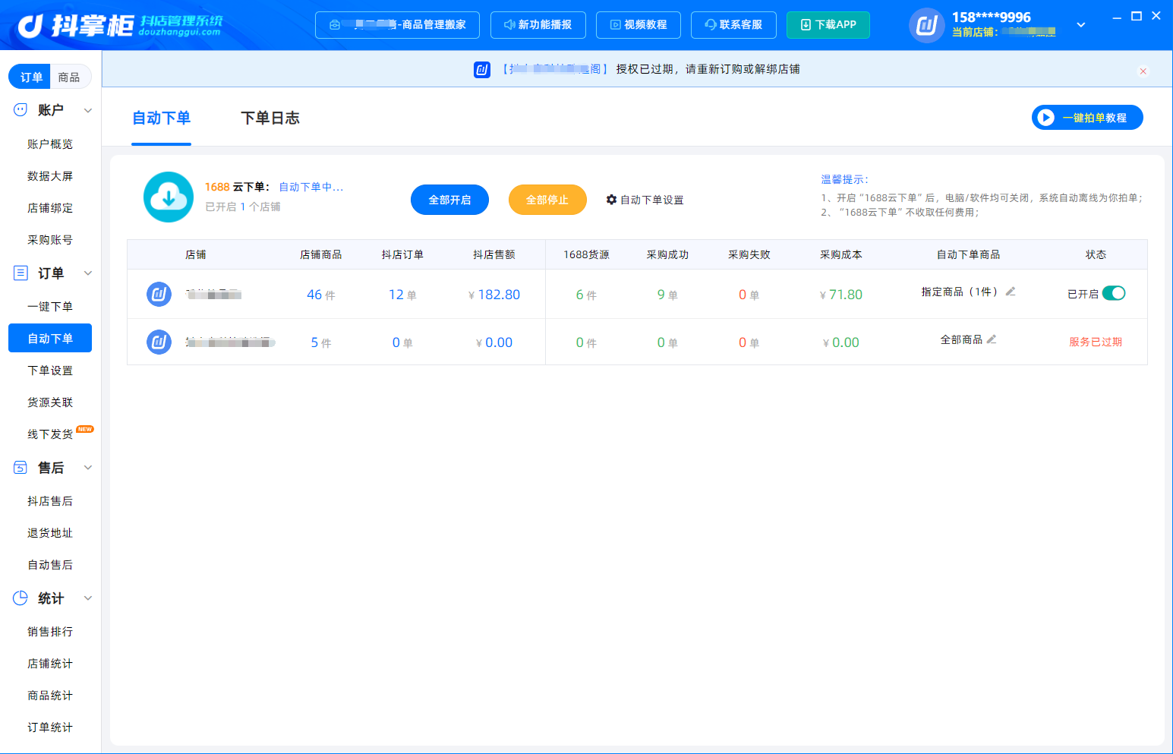Click the 指定商品（1件） text
The image size is (1173, 754).
(x=960, y=292)
